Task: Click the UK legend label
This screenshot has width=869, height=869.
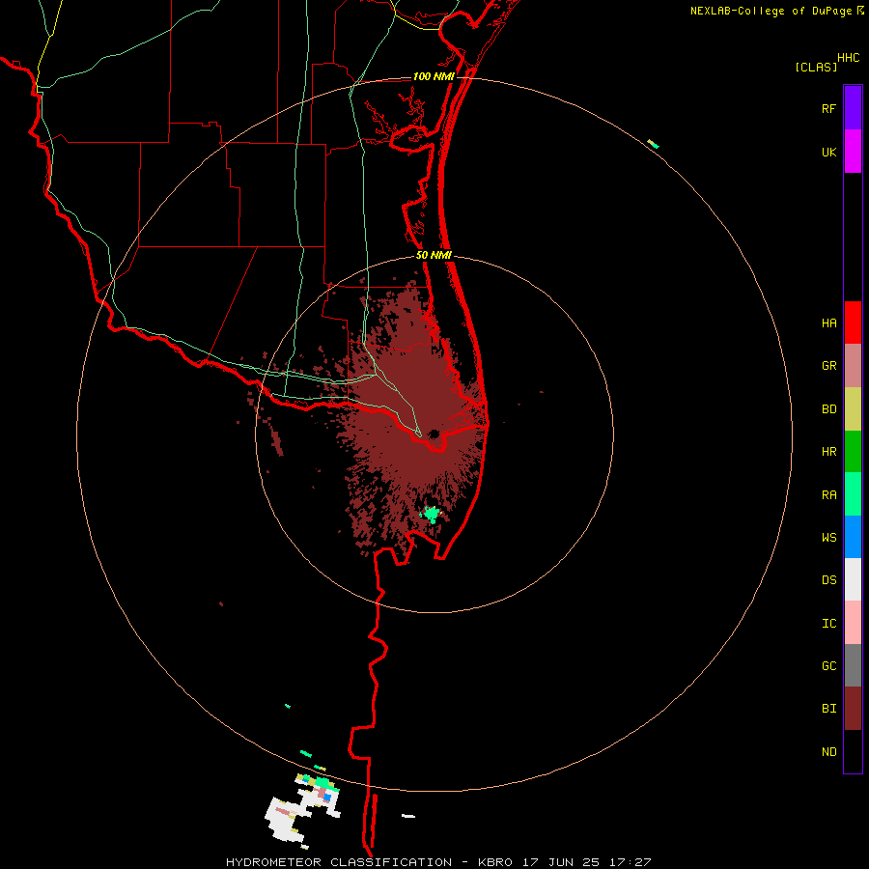Action: (828, 152)
